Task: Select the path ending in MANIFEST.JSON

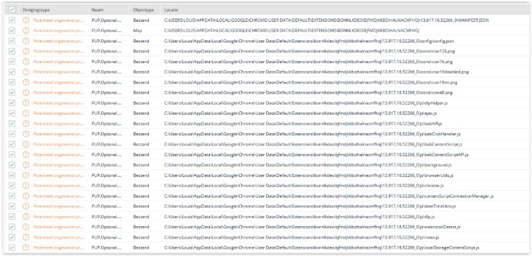Action: point(327,21)
